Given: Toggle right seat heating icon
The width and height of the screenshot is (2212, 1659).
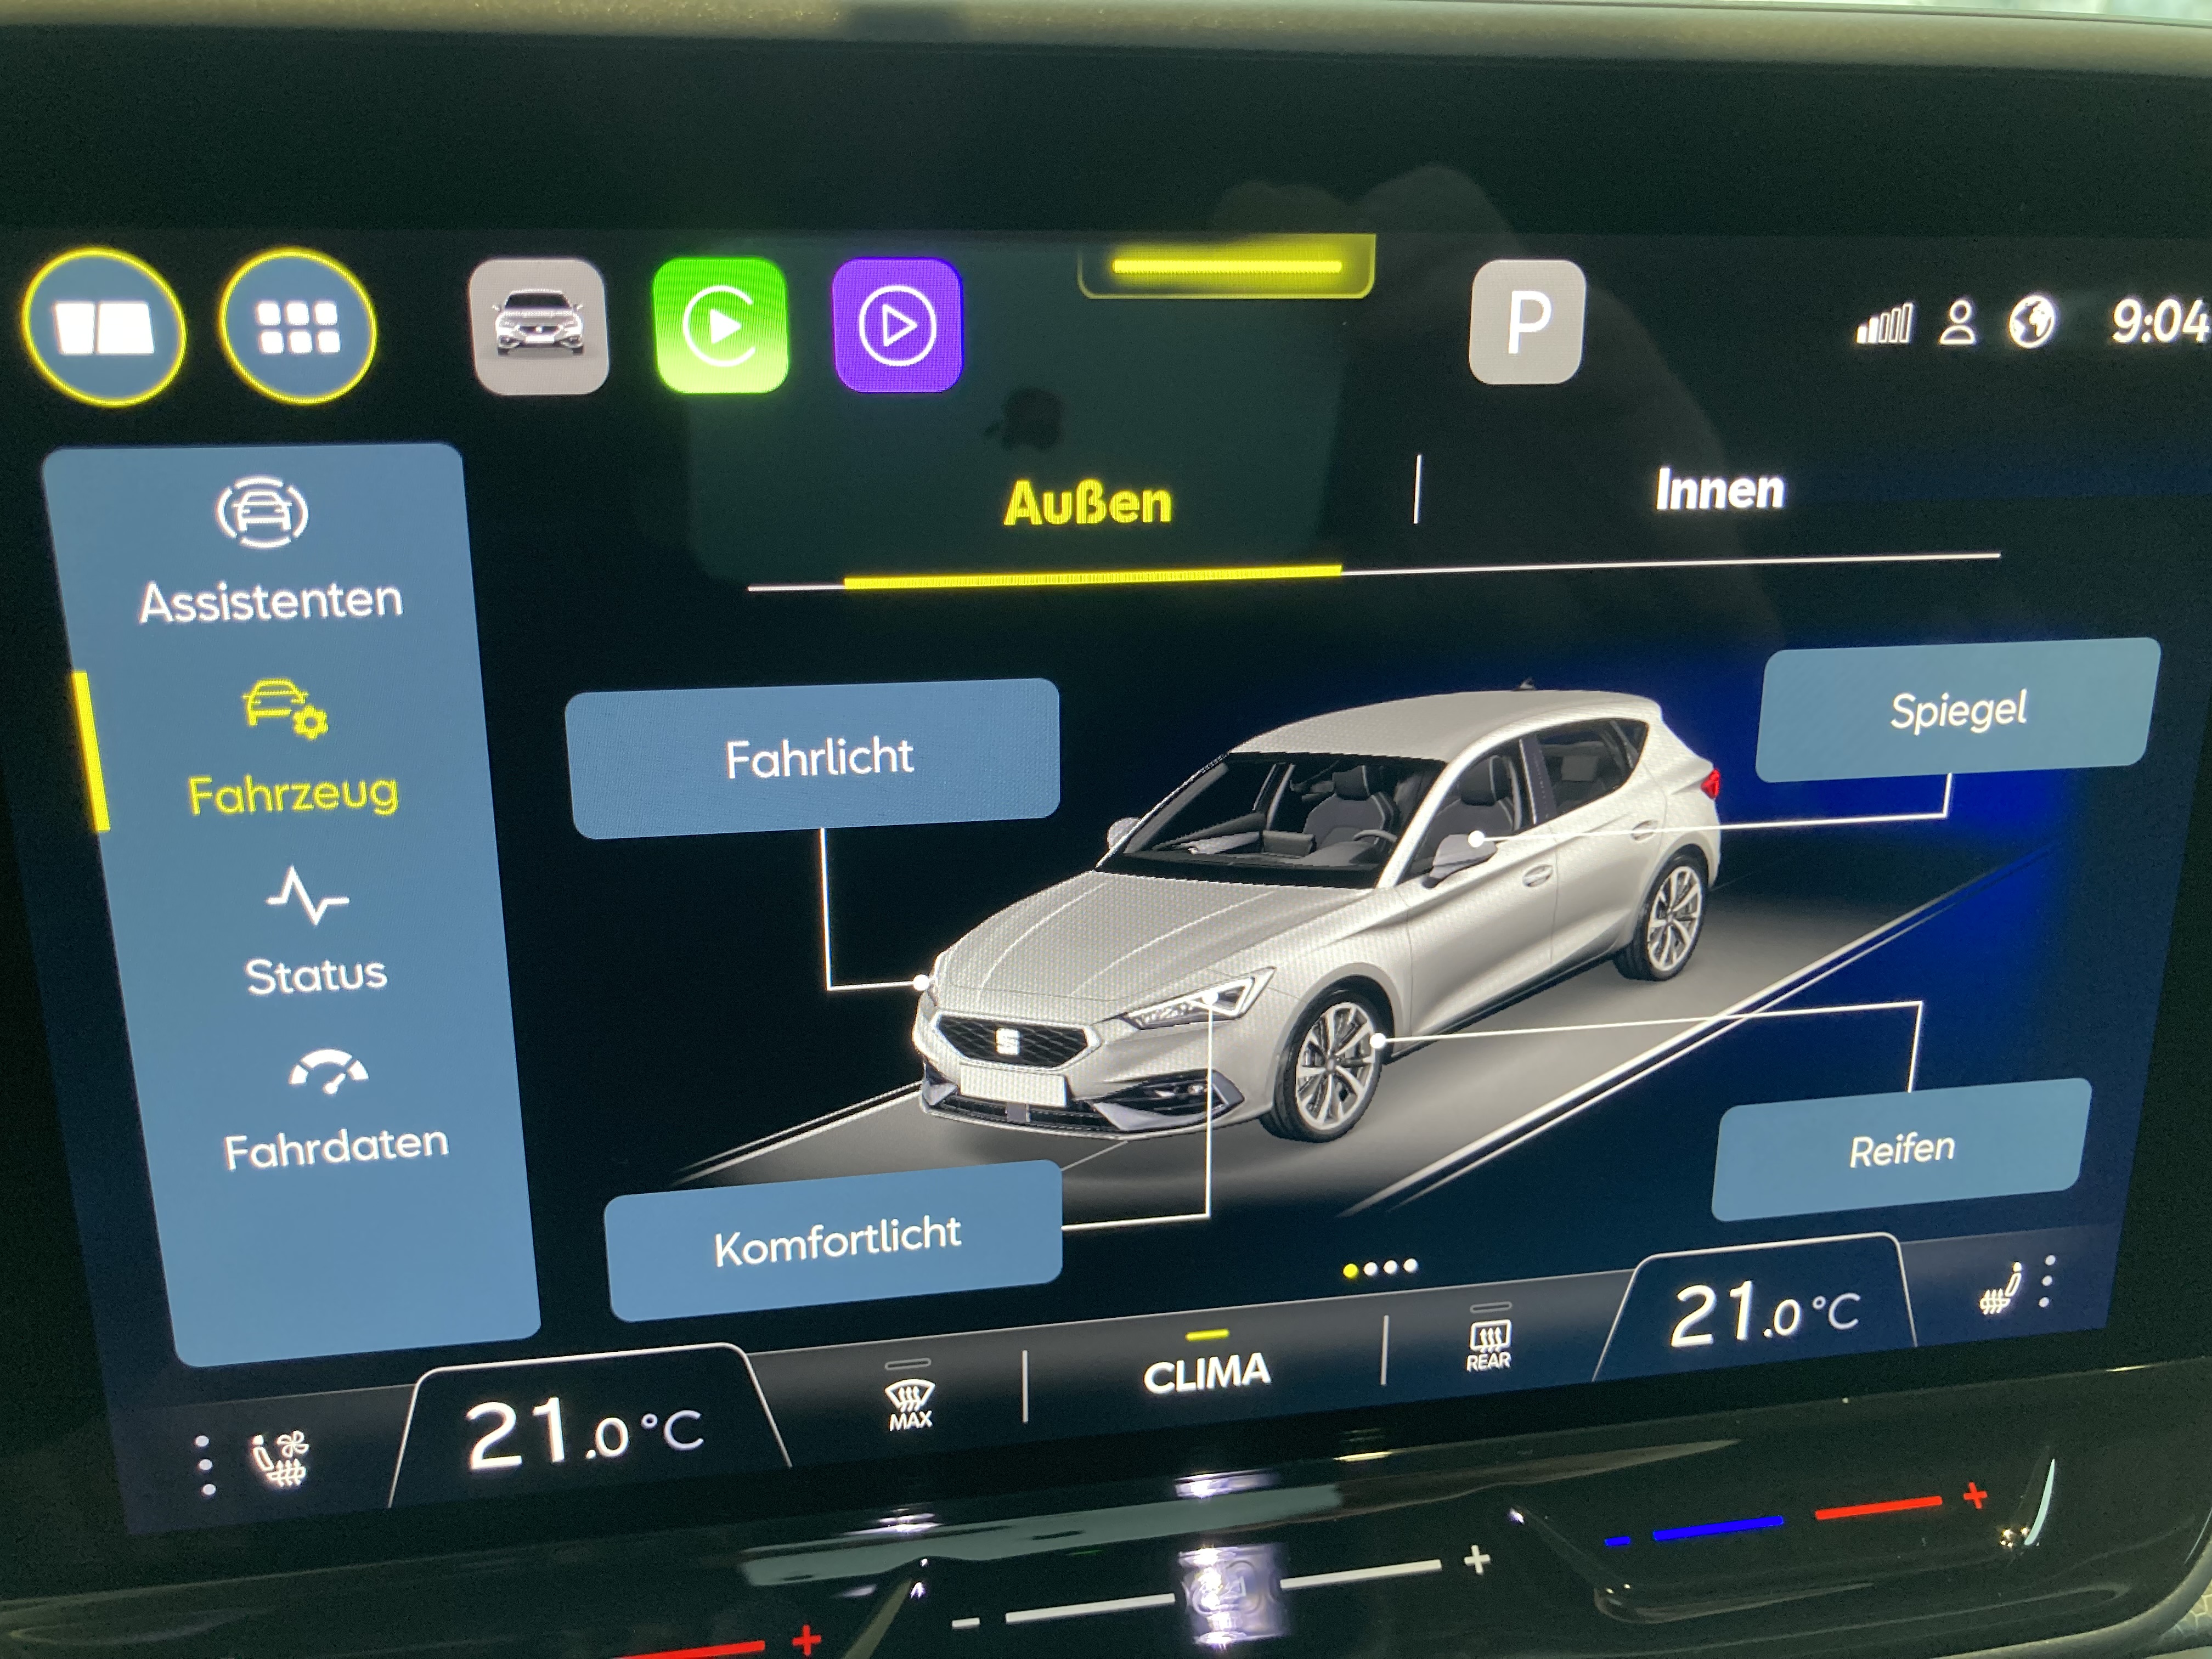Looking at the screenshot, I should [x=2000, y=1290].
